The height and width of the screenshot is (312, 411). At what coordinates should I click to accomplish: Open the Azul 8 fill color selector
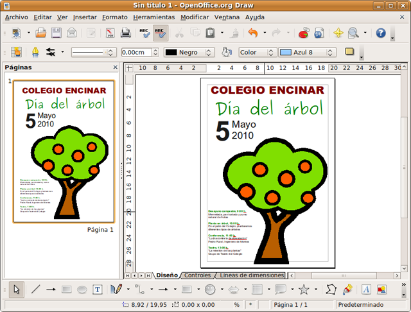tap(308, 52)
